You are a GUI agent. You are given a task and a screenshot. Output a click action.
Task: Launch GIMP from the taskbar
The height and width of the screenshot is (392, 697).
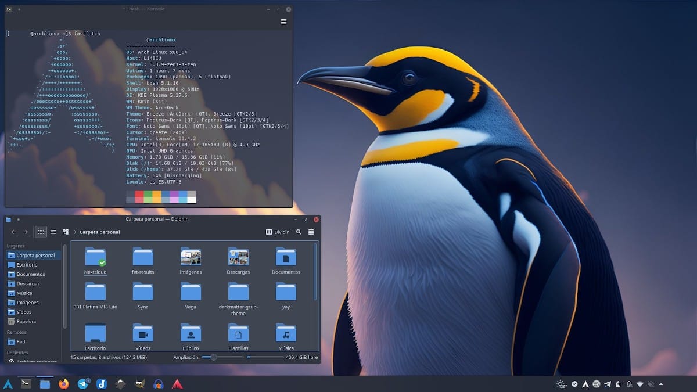(139, 383)
